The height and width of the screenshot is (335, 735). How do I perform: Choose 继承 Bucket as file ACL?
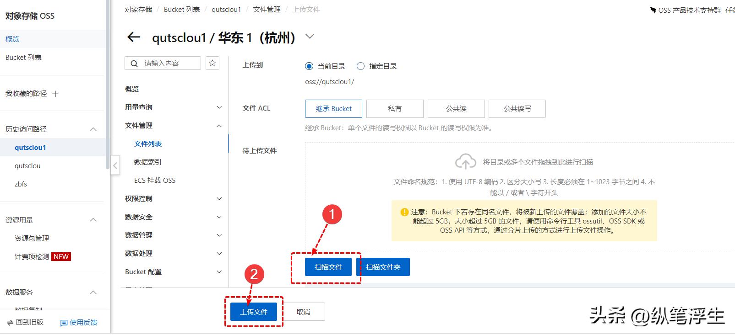pyautogui.click(x=333, y=109)
